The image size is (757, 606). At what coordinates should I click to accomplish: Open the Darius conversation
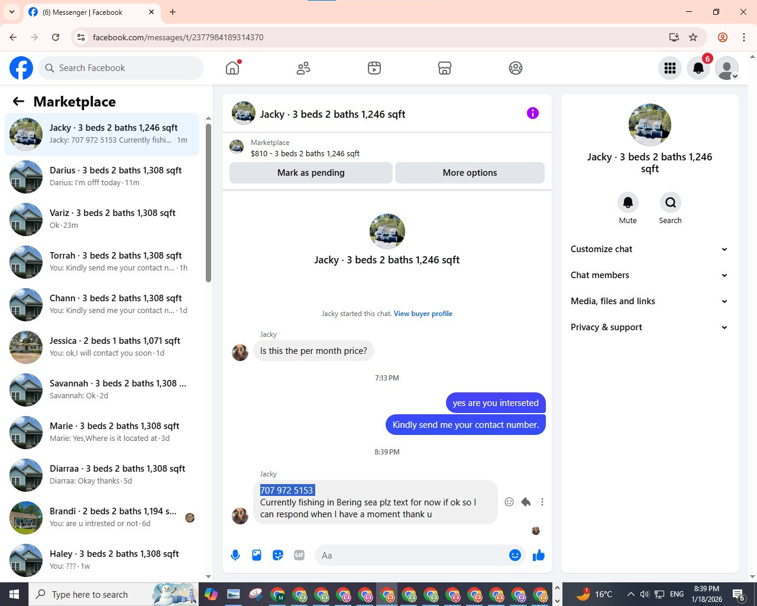point(102,176)
